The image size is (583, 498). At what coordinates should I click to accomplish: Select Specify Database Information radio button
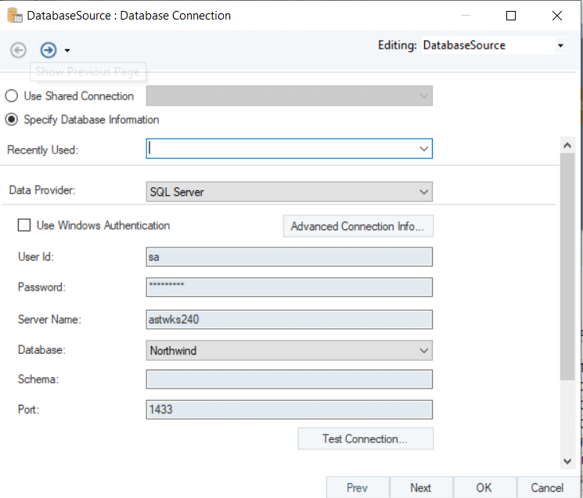(x=12, y=120)
